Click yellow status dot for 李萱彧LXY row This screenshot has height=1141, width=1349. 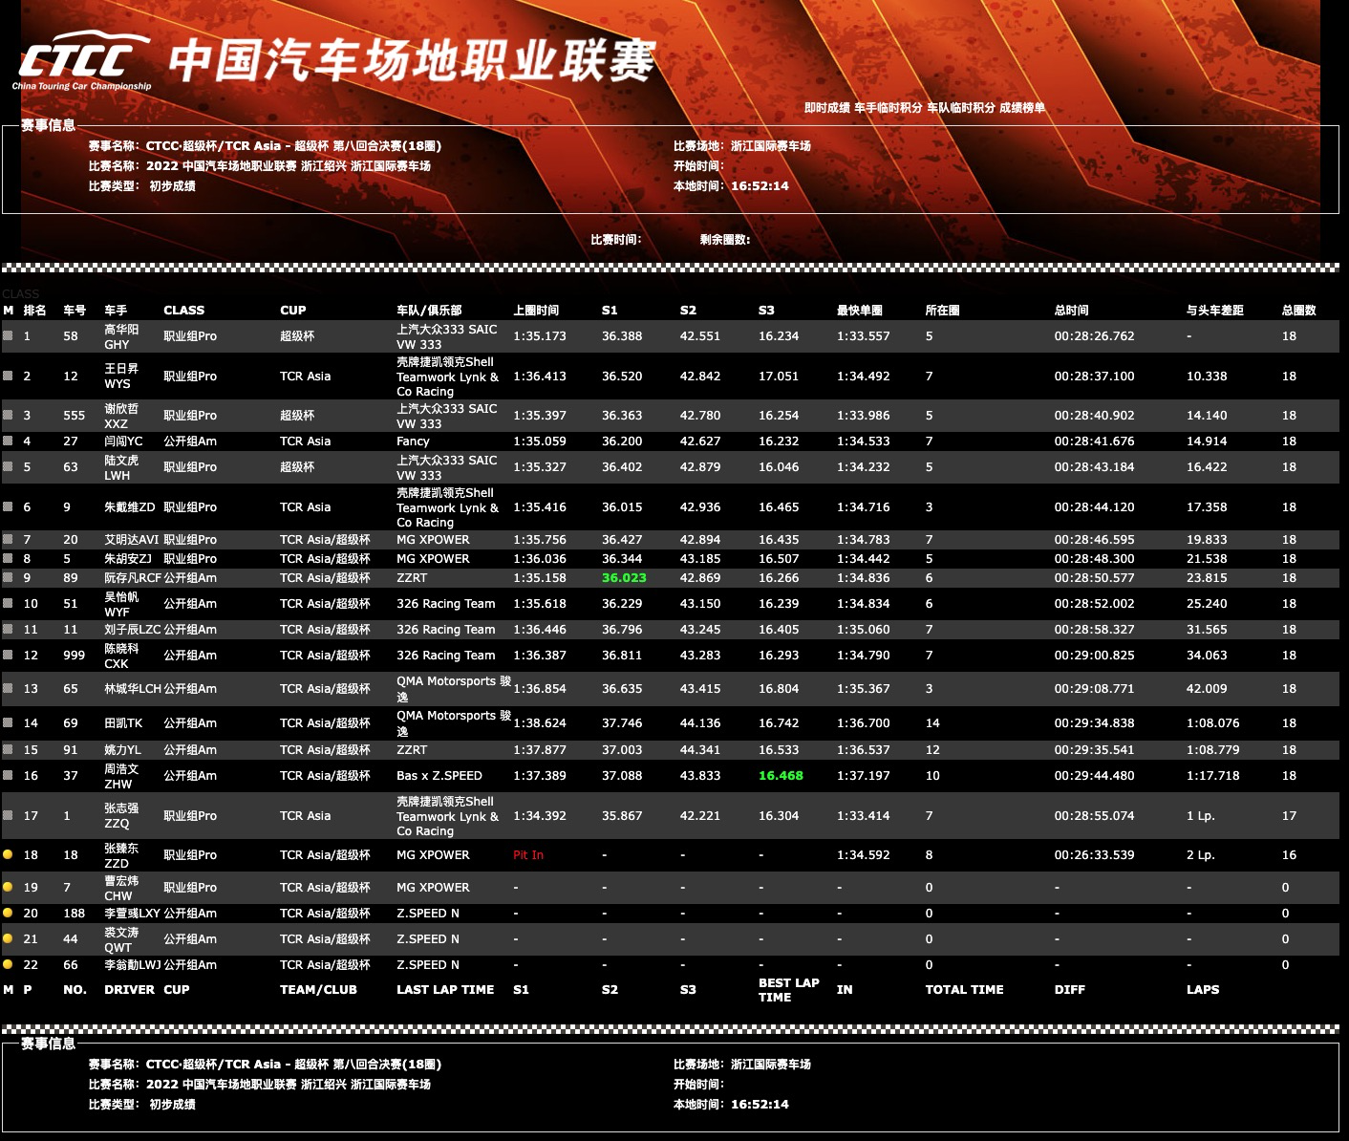coord(8,914)
